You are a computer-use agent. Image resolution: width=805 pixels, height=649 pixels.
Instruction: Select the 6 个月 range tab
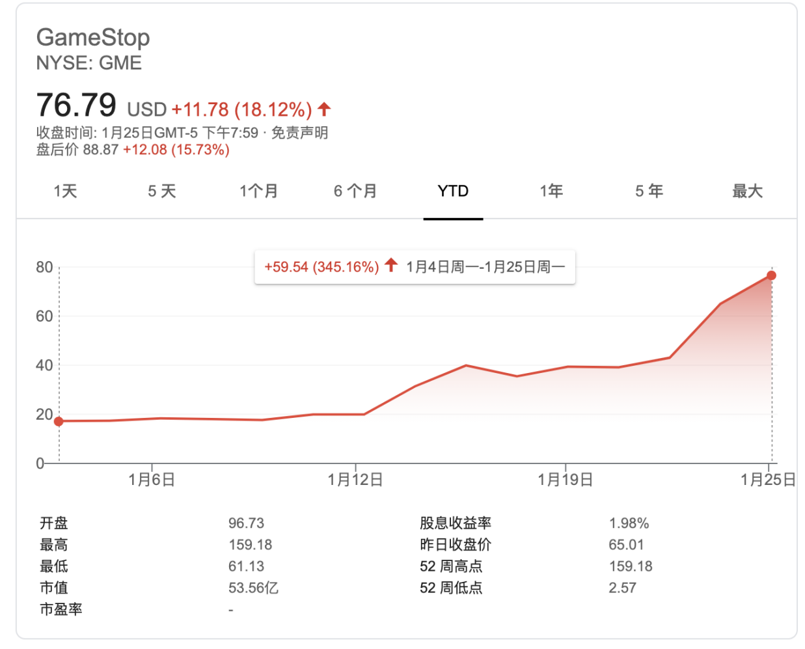click(x=355, y=191)
